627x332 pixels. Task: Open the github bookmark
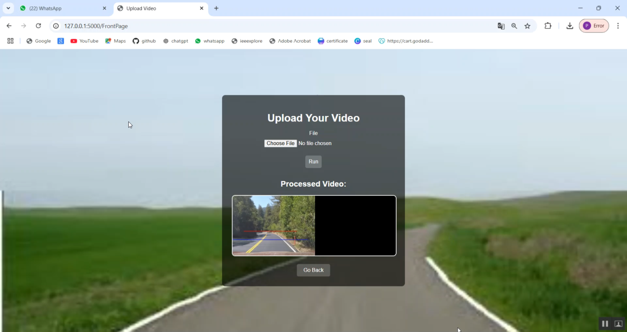point(144,41)
